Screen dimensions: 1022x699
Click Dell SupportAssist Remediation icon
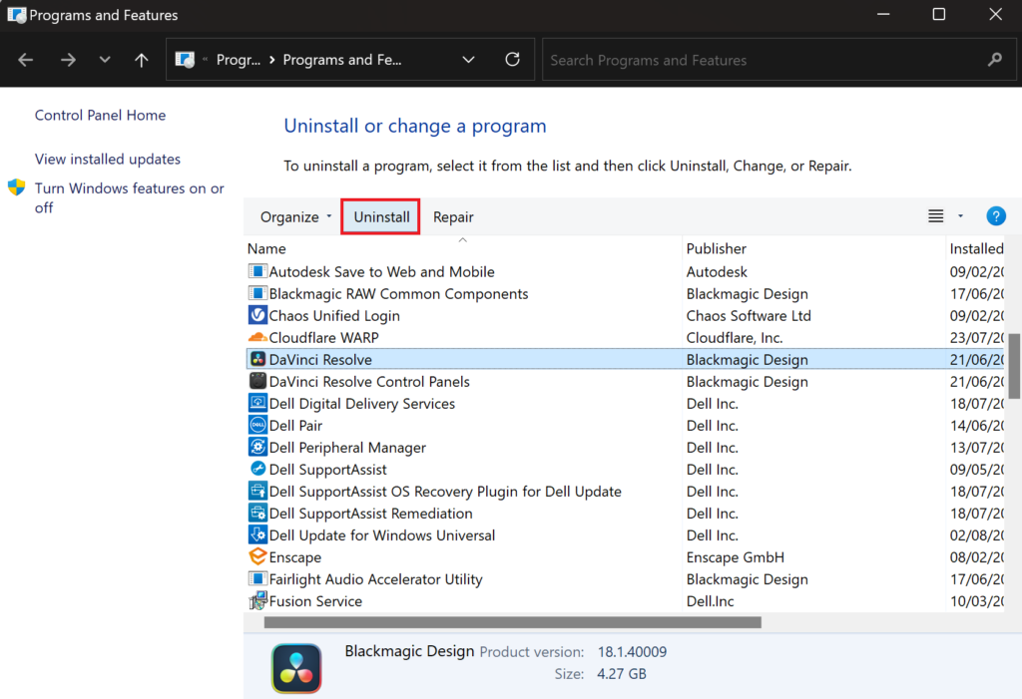[257, 514]
